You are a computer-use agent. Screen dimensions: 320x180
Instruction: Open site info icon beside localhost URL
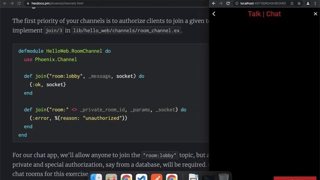click(x=236, y=3)
